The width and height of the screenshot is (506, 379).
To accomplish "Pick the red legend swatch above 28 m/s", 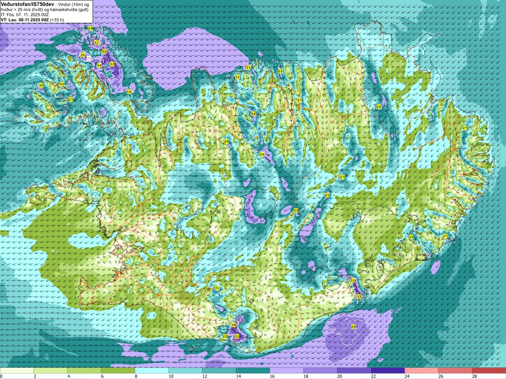I will 489,371.
